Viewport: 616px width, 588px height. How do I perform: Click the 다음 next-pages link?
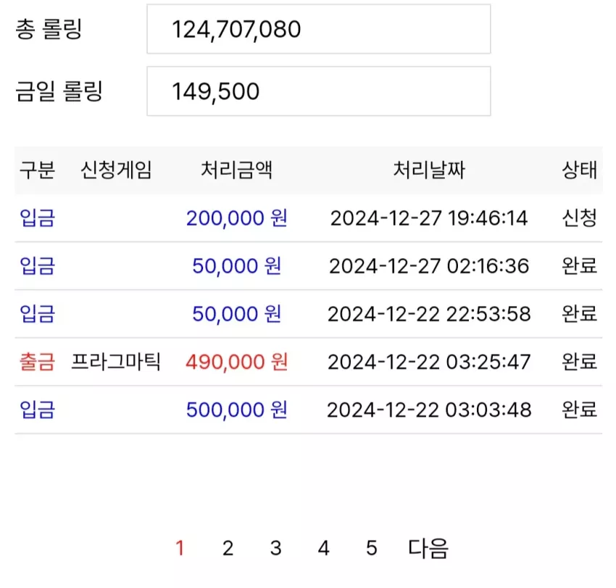click(428, 548)
